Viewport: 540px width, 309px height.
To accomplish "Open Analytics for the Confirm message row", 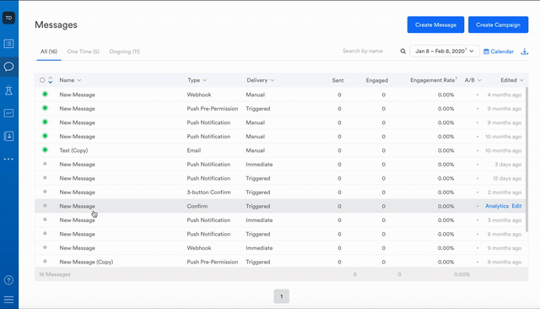I will point(497,206).
